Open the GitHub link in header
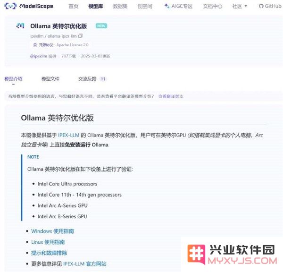Viewport: 283px width, 272px height. click(270, 6)
